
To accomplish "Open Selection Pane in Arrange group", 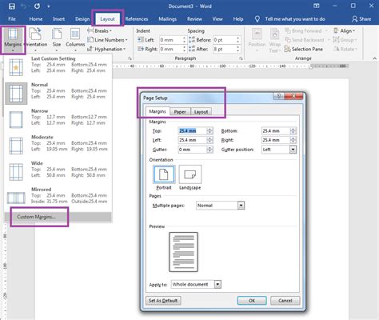I will (304, 49).
